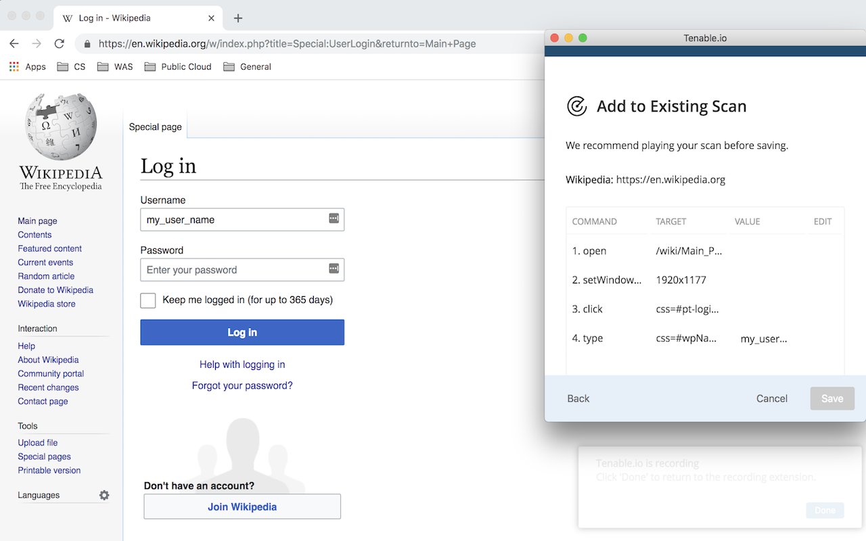Open Printable version link

(x=49, y=470)
